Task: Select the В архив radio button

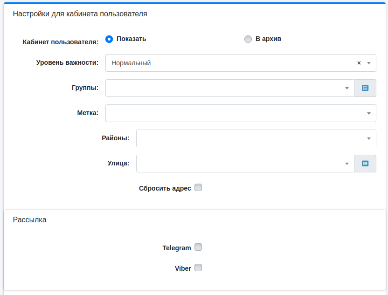Action: pos(248,39)
